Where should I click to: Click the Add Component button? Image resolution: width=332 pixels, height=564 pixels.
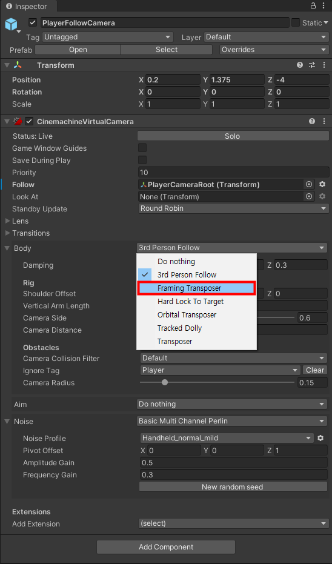[166, 547]
